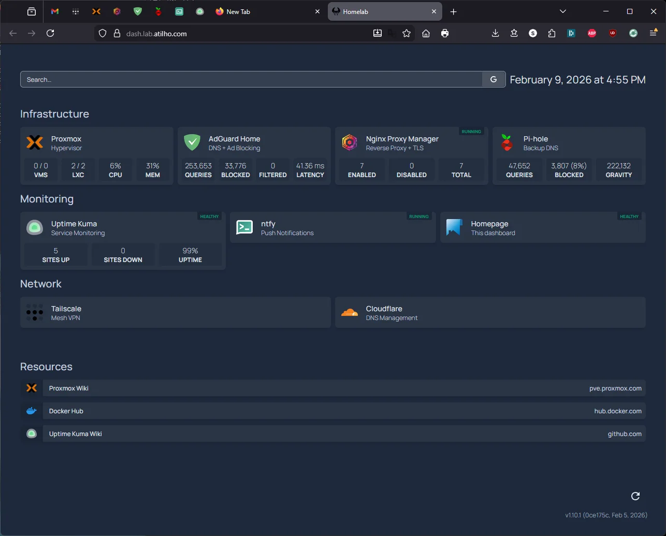
Task: Click the Docker whale icon beside Docker Hub
Action: [x=32, y=411]
